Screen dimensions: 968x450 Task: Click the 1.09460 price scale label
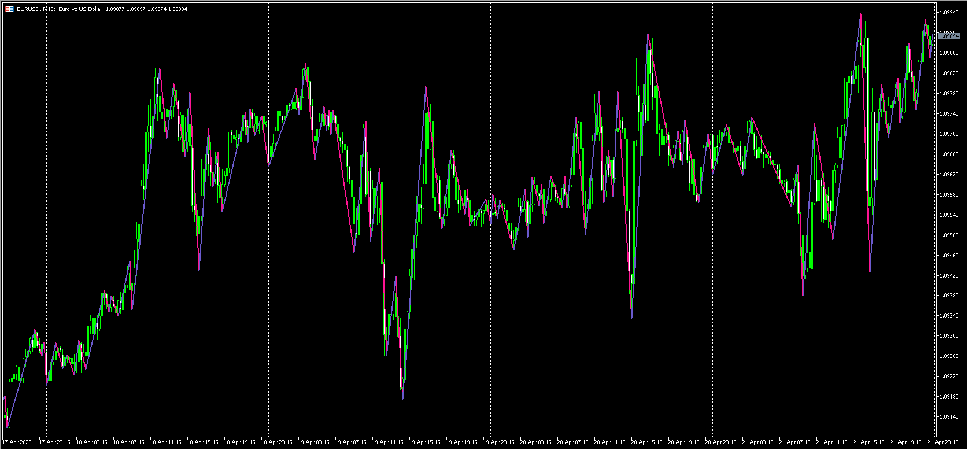949,256
